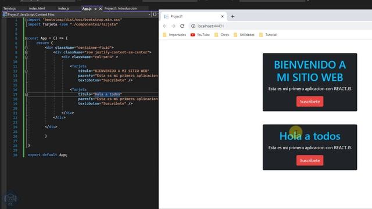This screenshot has height=209, width=372.
Task: Click Suscribete in the Hola a todos card
Action: coord(310,160)
